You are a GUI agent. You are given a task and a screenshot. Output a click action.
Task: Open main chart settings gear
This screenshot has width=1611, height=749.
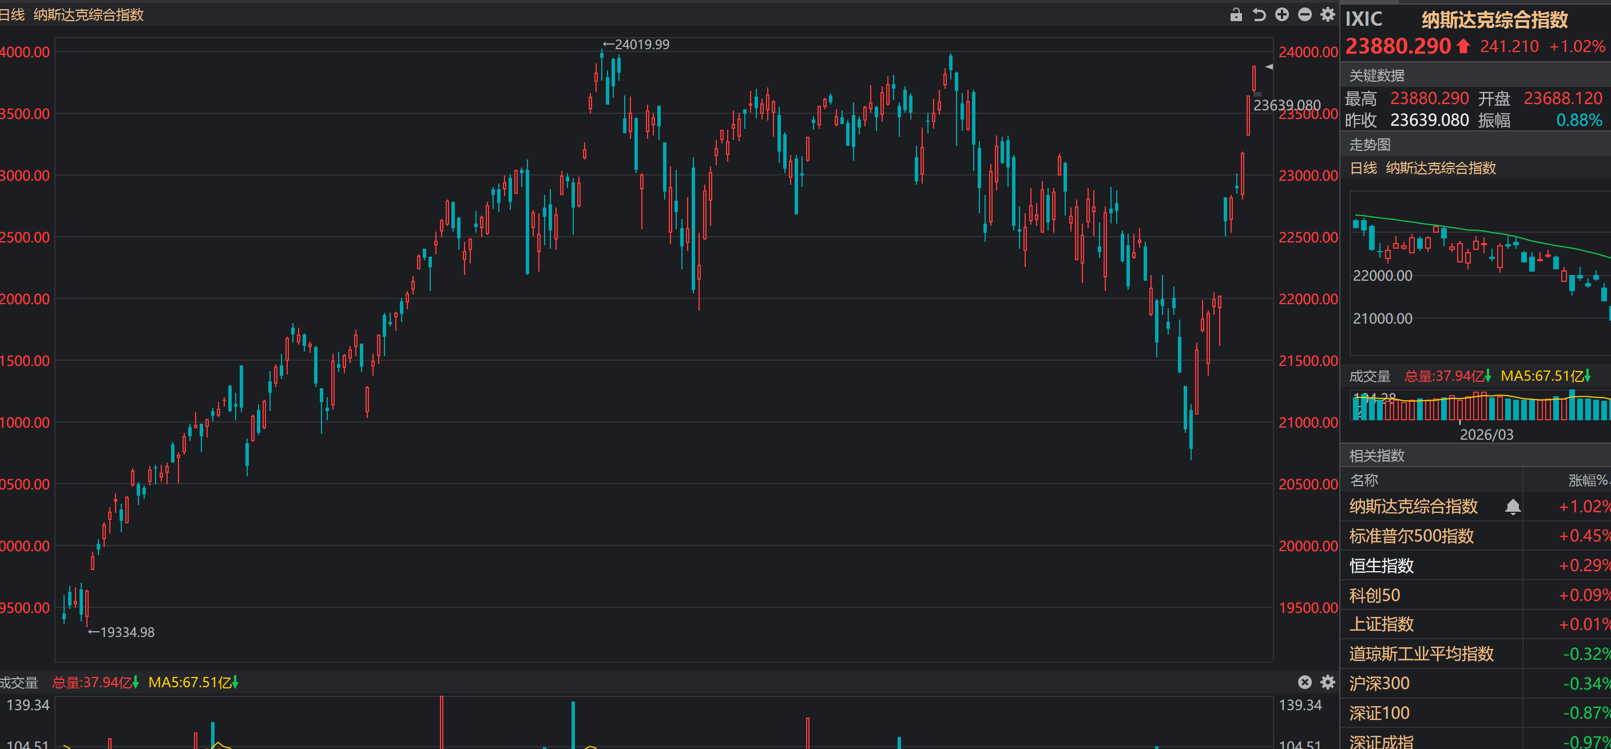(x=1327, y=14)
